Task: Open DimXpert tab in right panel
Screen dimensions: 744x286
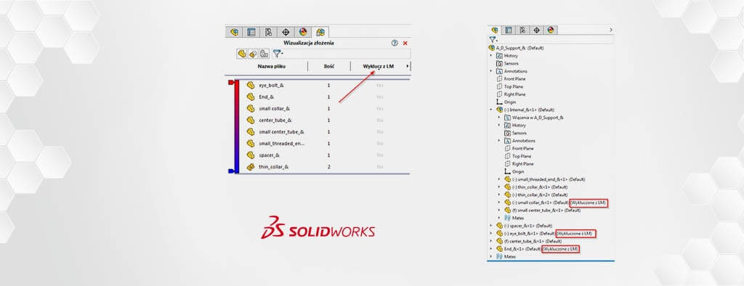Action: (537, 30)
